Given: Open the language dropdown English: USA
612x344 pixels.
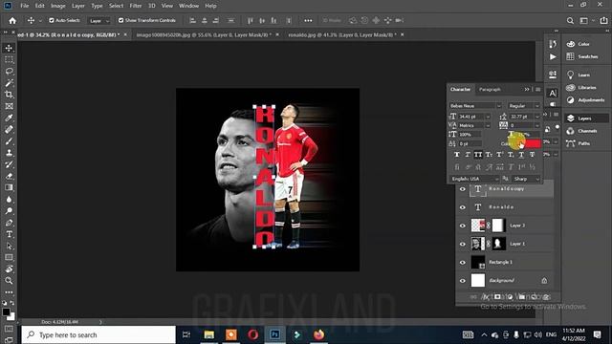Looking at the screenshot, I should (x=474, y=179).
